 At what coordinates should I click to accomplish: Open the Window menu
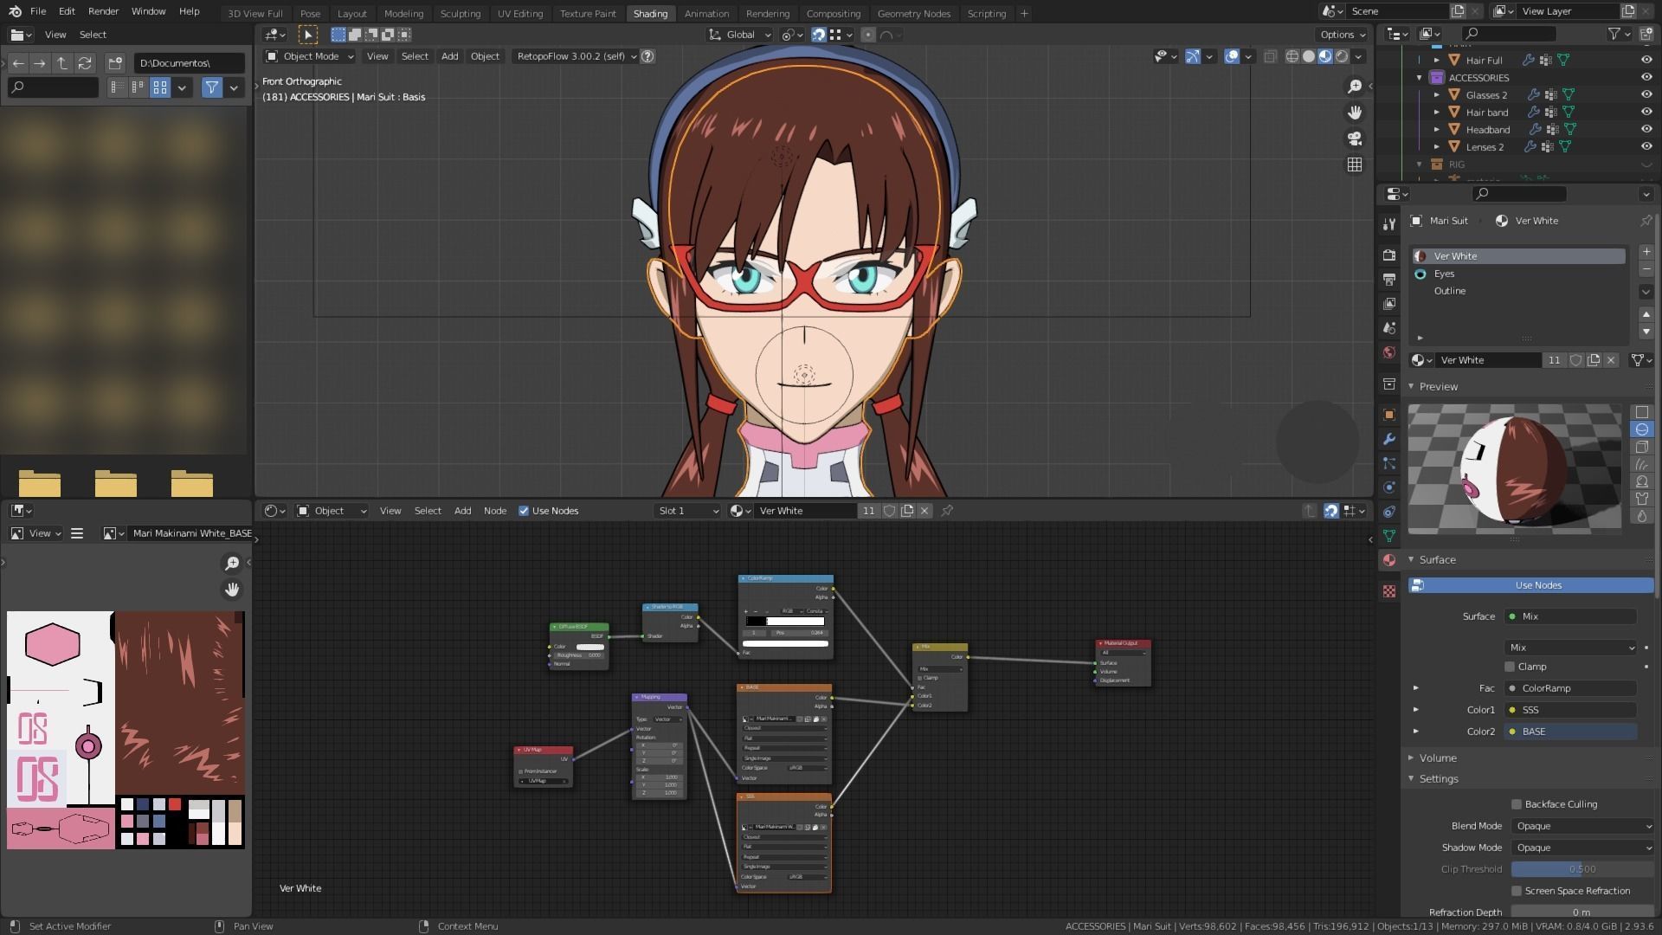148,11
